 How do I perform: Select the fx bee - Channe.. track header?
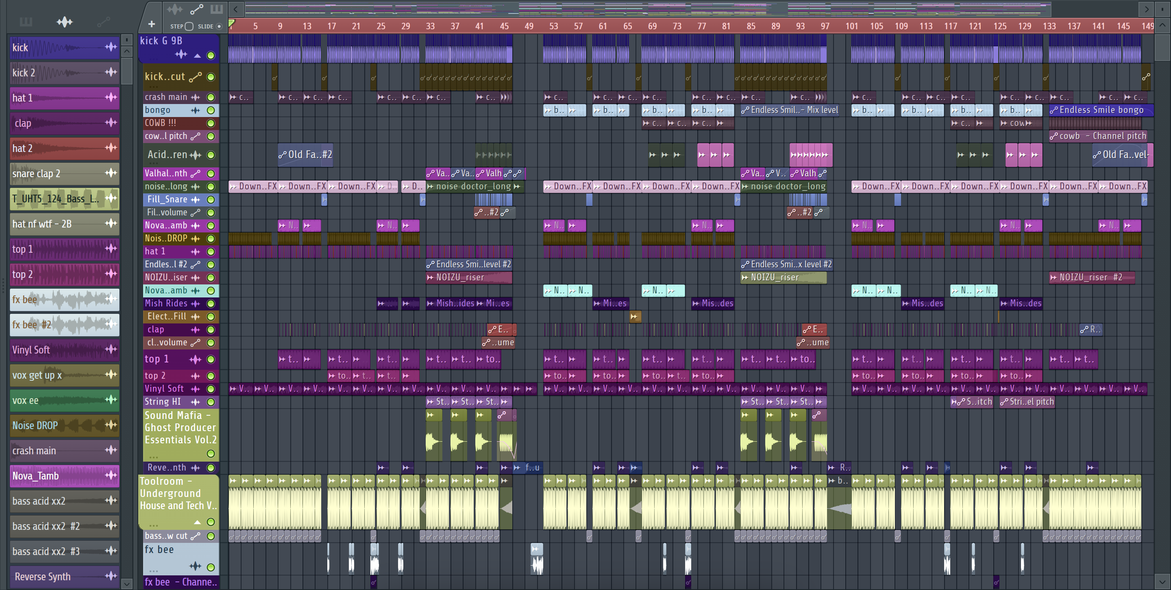click(181, 582)
